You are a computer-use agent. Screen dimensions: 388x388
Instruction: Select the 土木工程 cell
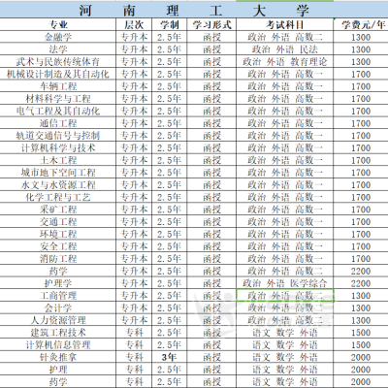58,160
